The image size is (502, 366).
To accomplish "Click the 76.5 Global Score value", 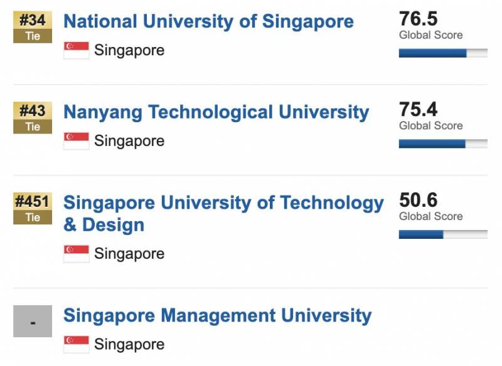I will click(419, 19).
